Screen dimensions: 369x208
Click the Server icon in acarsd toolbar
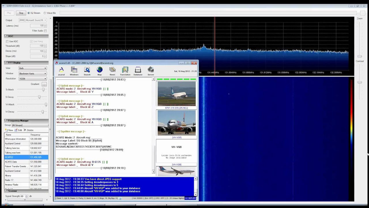[x=151, y=70]
